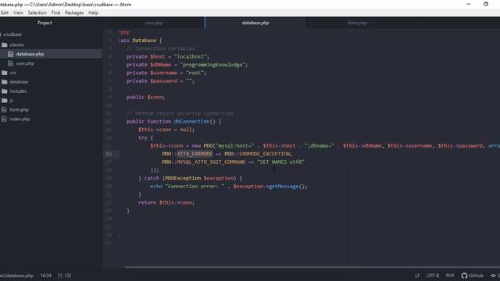Click the "programmingknowledge" string
The image size is (500, 281).
tap(212, 65)
